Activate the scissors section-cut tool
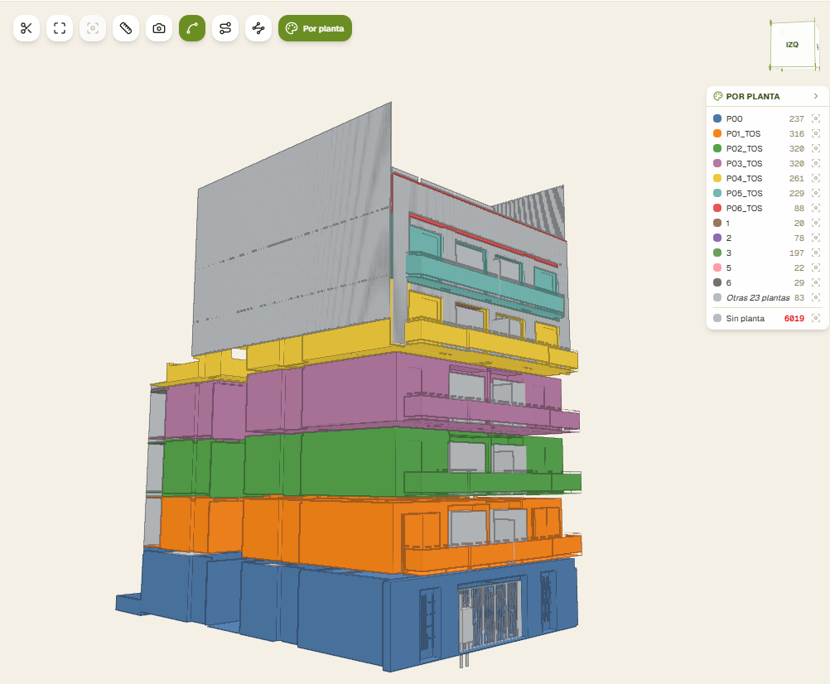The width and height of the screenshot is (830, 684). pos(27,28)
